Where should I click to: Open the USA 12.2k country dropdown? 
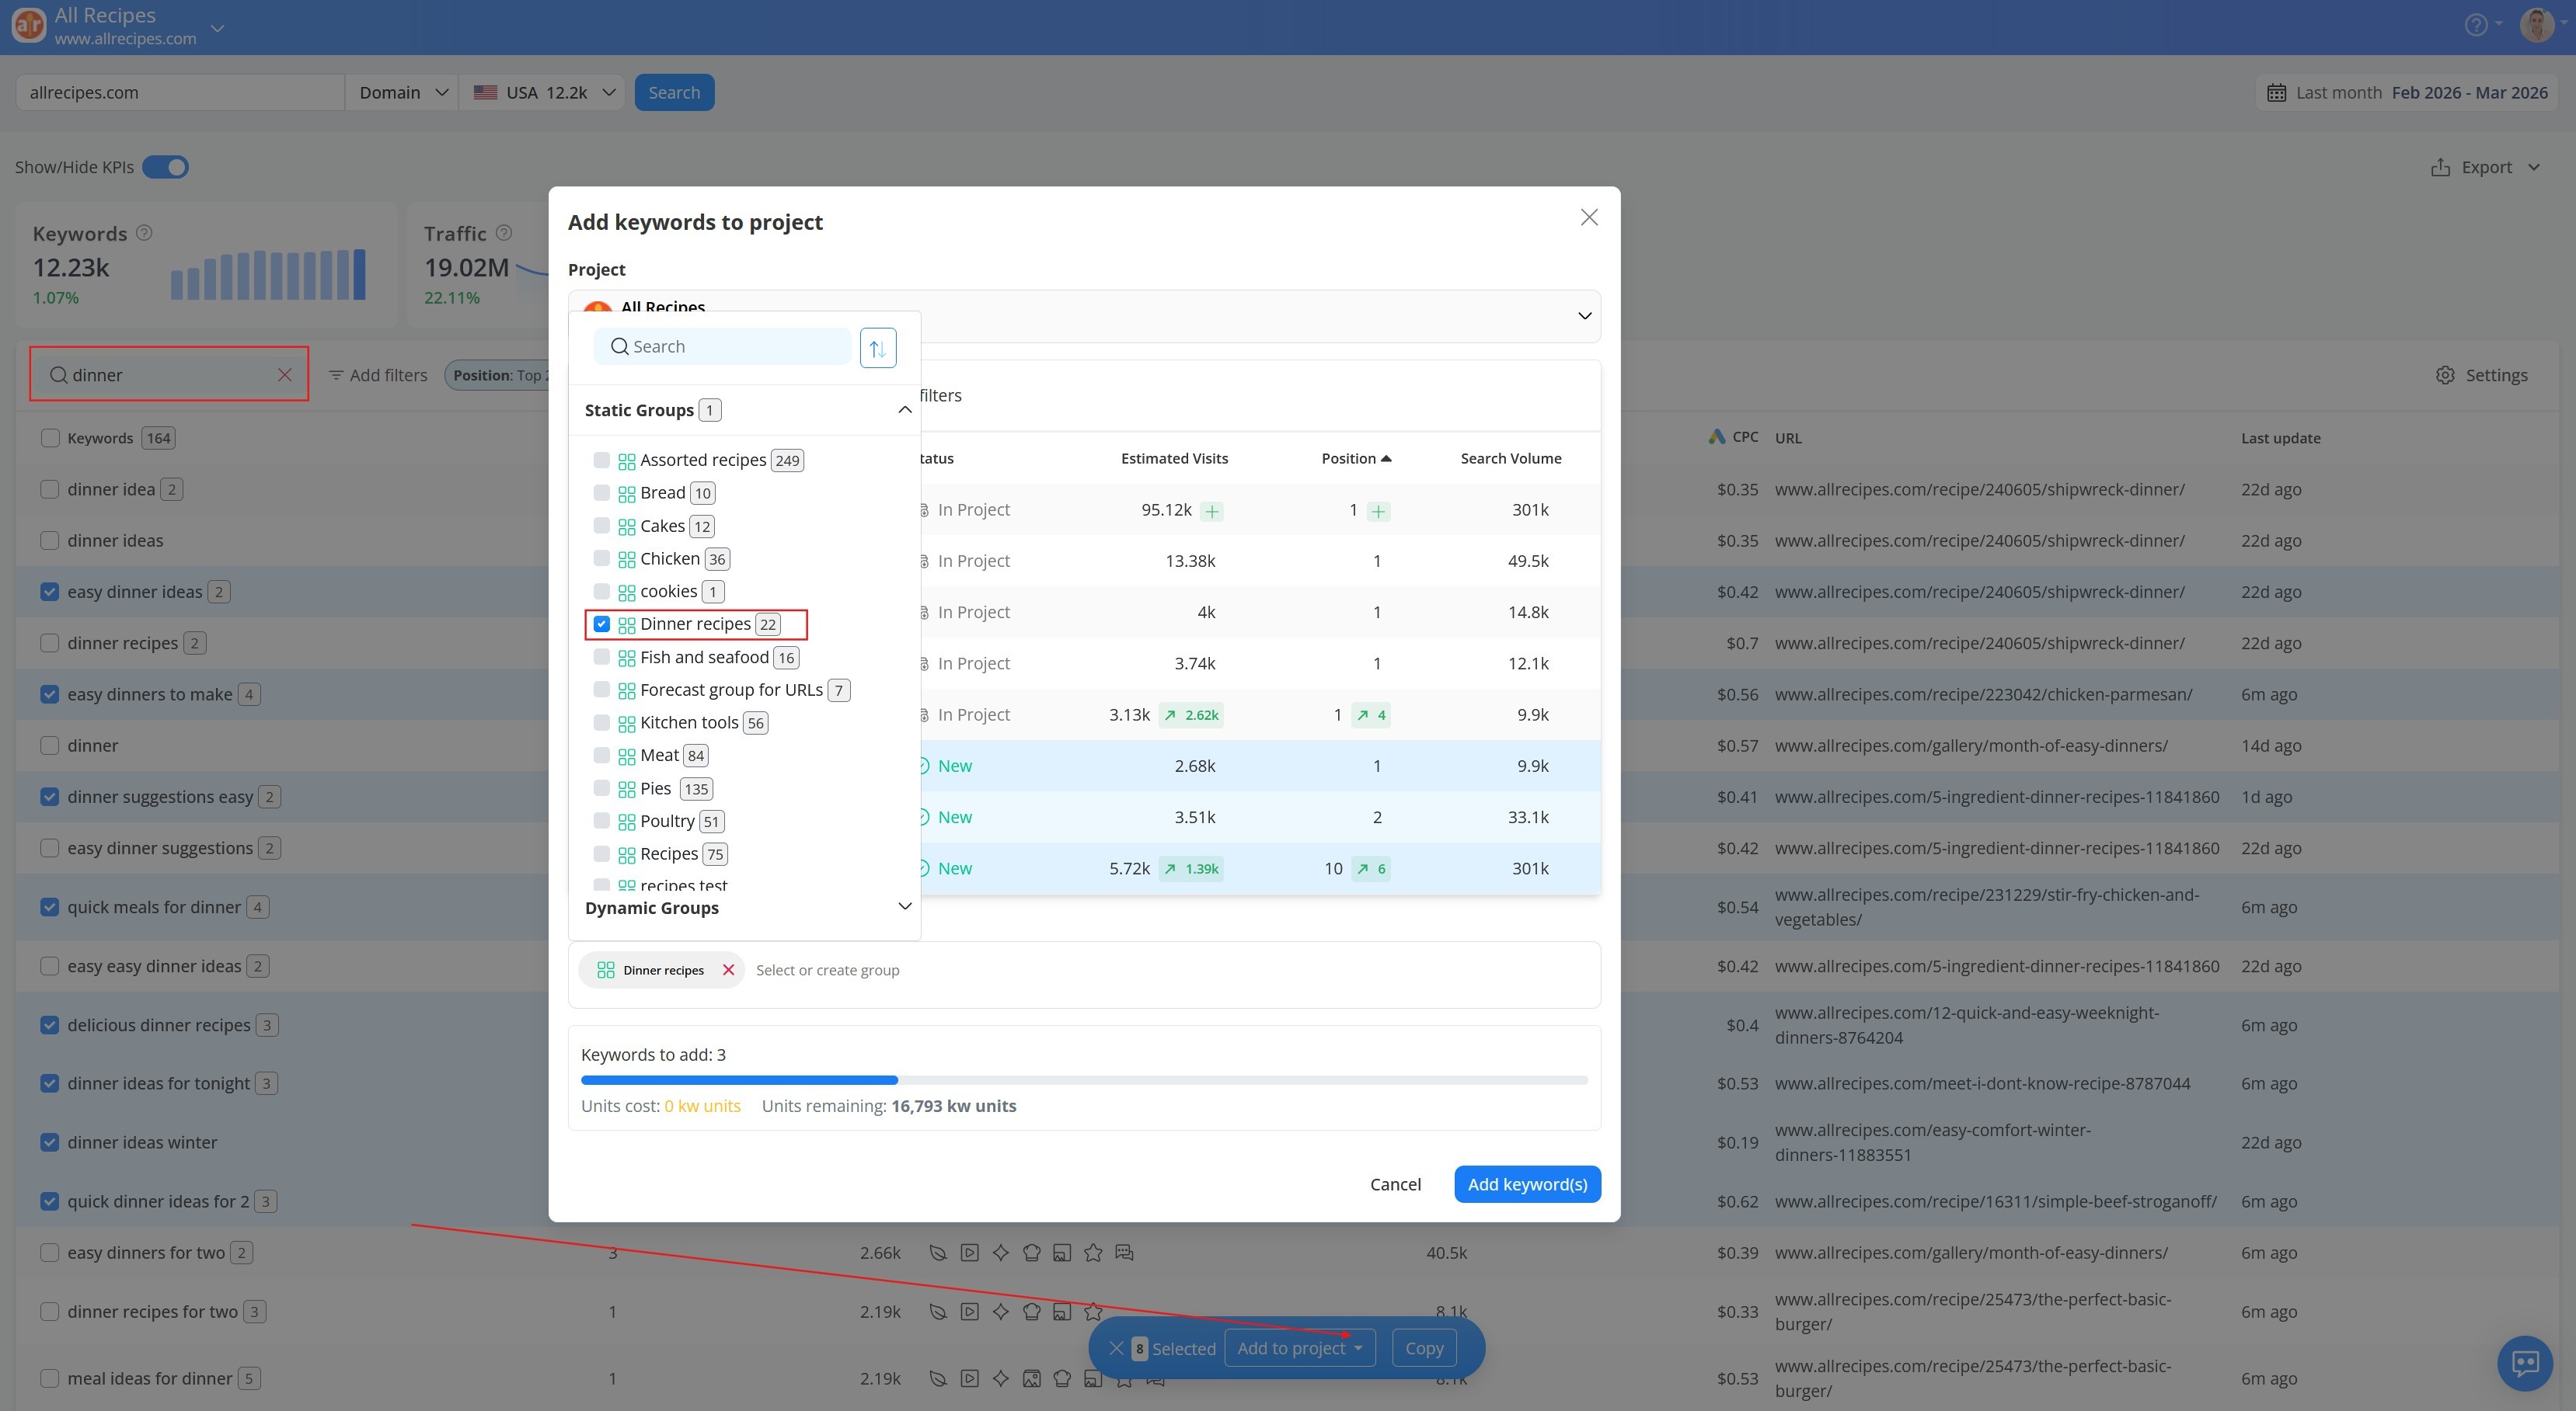(542, 93)
